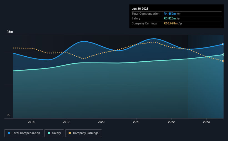
Task: Click the blue Total Compensation legend dot
Action: (x=9, y=133)
